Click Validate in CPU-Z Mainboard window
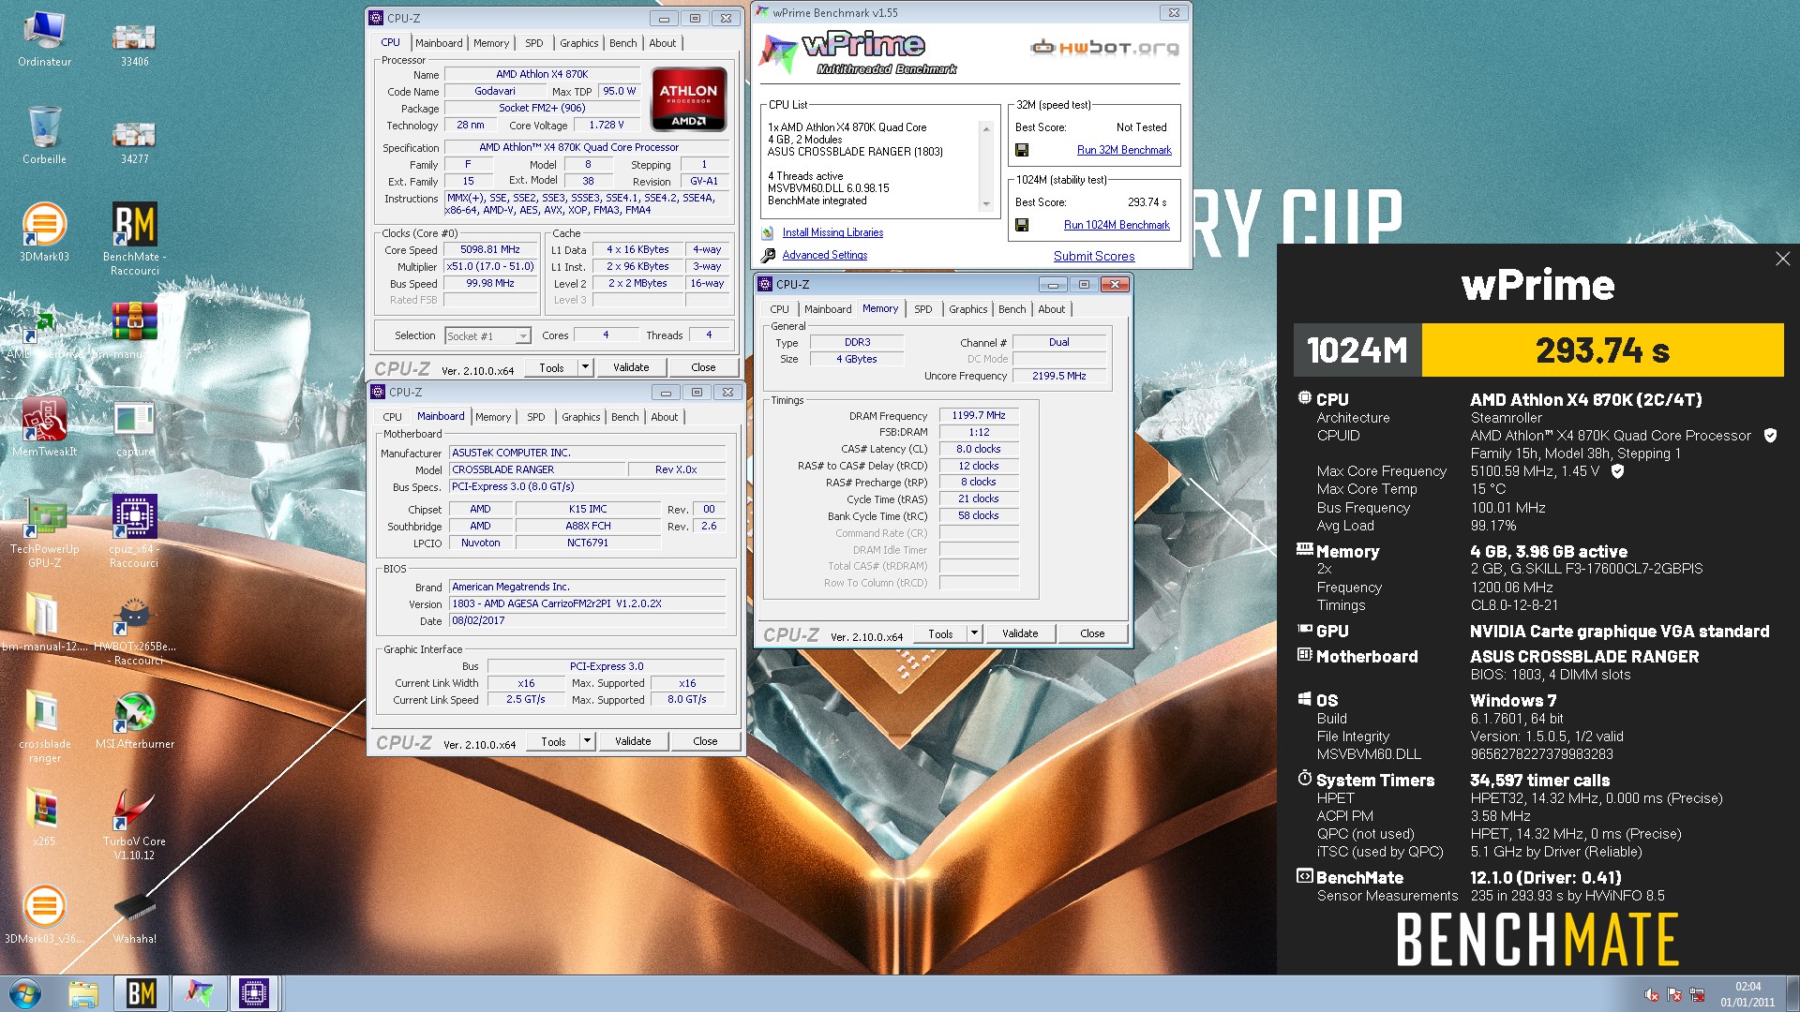 [x=633, y=741]
